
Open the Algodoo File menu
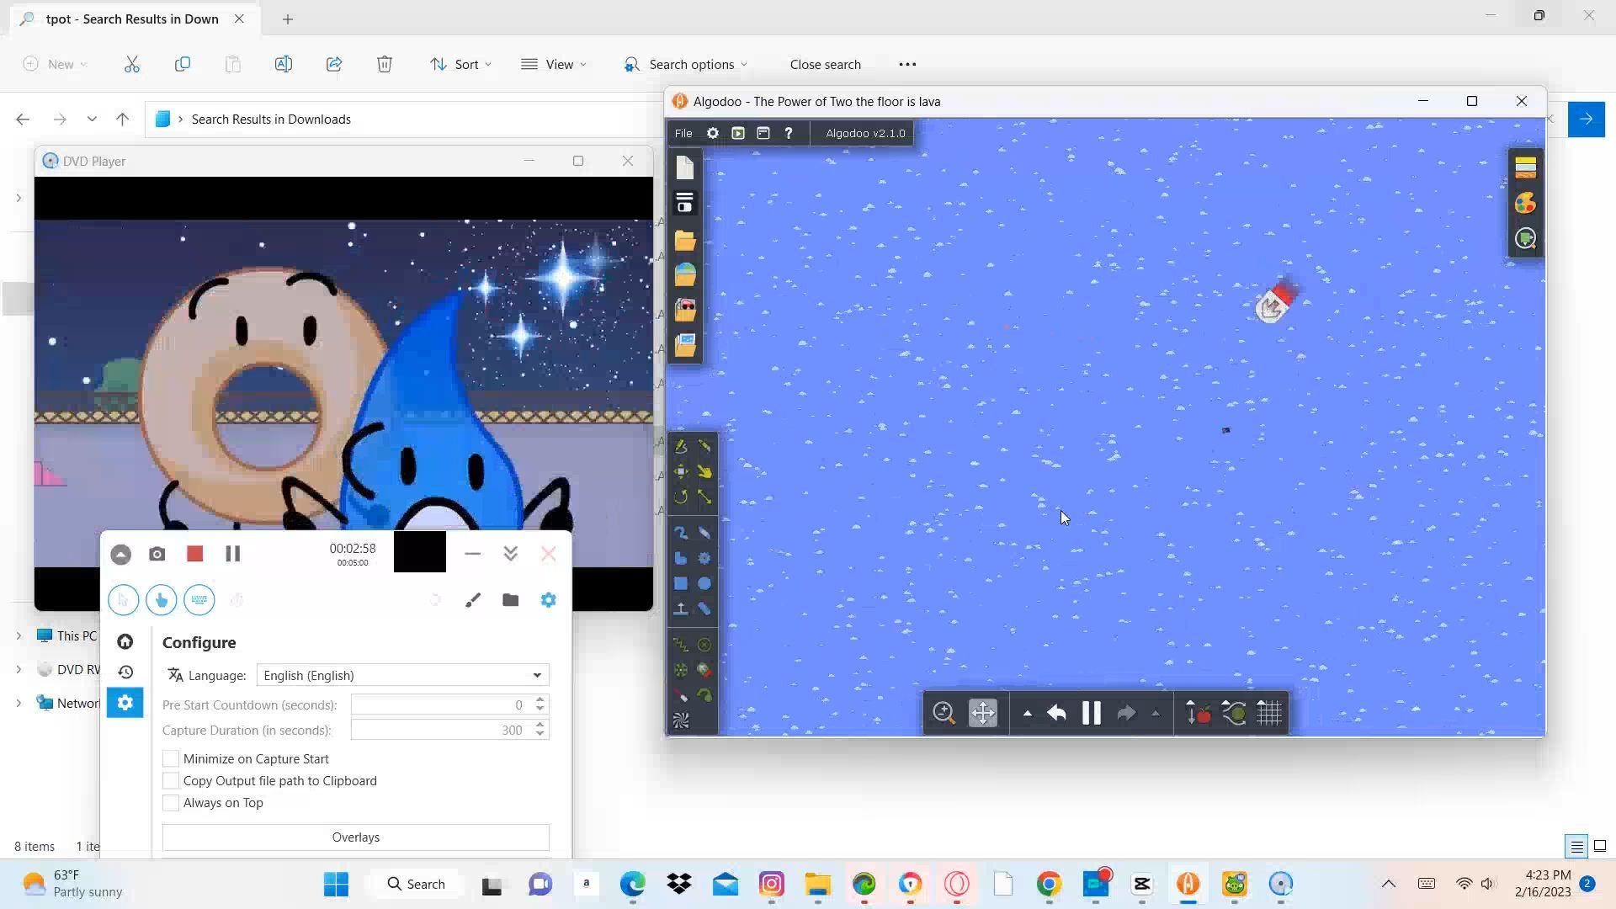683,133
